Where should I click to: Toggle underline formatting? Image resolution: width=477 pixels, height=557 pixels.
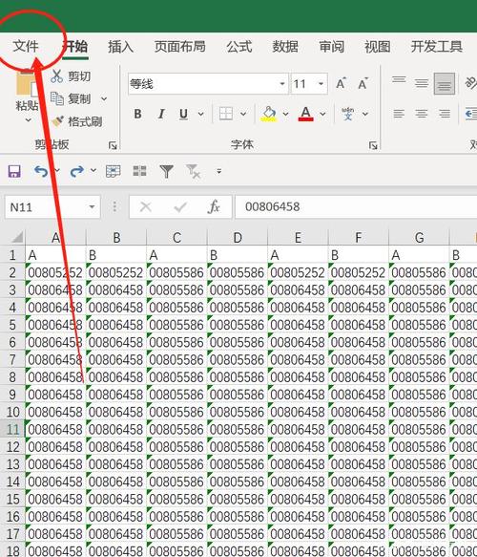coord(183,114)
